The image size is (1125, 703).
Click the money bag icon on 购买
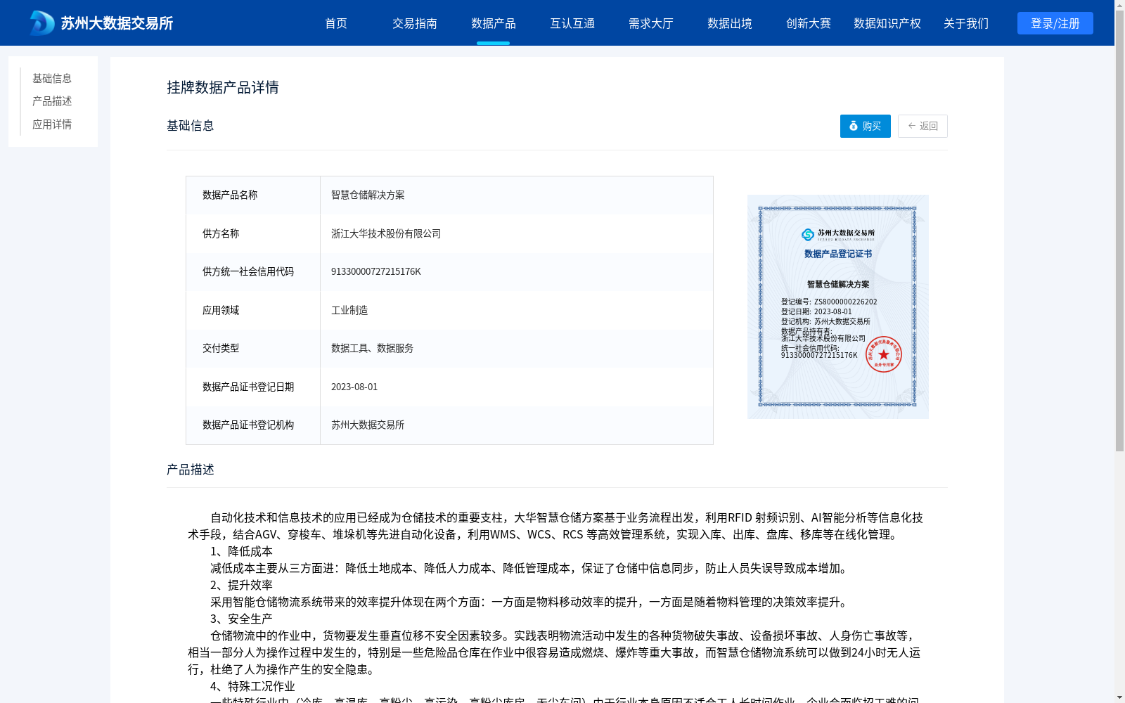[854, 126]
